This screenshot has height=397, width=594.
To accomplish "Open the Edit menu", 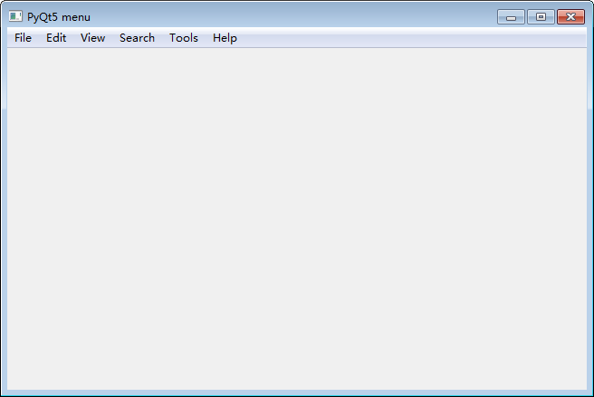I will [56, 38].
